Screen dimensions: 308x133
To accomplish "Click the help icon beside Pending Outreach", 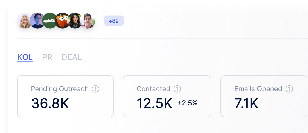I will tap(95, 89).
